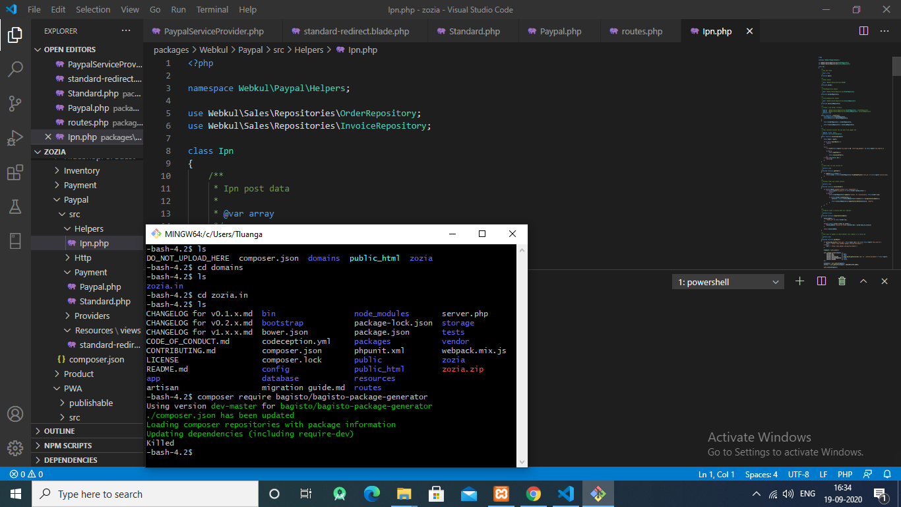Image resolution: width=901 pixels, height=507 pixels.
Task: Open the Test flask icon view
Action: click(x=15, y=207)
